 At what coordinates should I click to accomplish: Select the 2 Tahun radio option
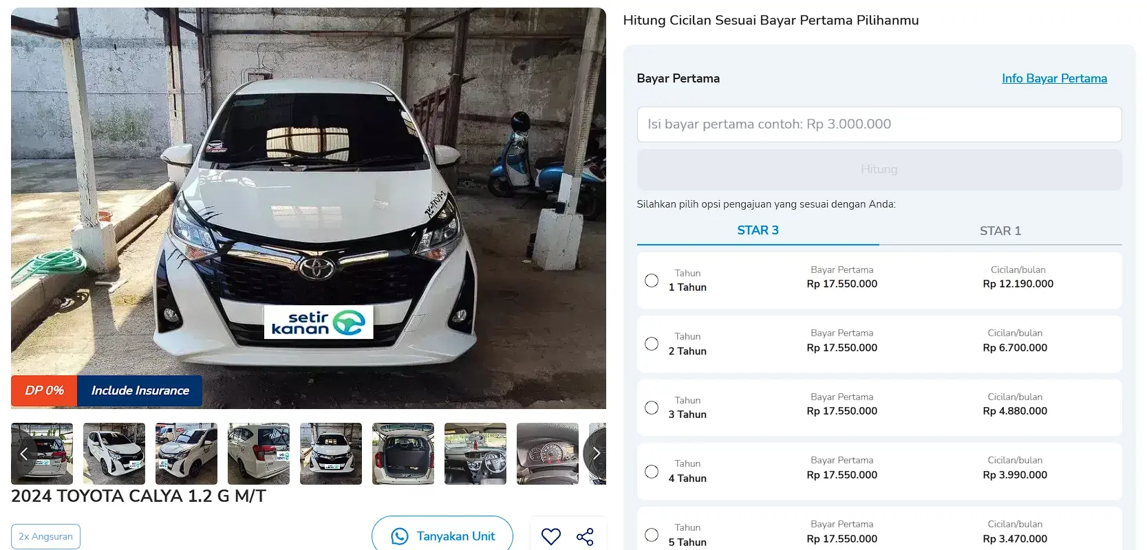(652, 344)
